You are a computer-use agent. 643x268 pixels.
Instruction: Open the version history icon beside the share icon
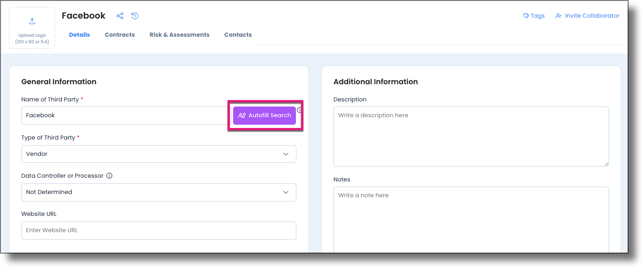(x=134, y=15)
